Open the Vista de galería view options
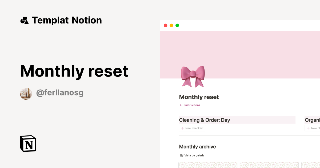This screenshot has width=320, height=168. (x=192, y=155)
